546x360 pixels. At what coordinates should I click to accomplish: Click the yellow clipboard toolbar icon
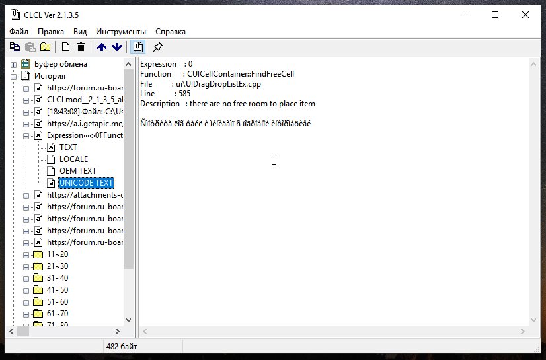(45, 47)
